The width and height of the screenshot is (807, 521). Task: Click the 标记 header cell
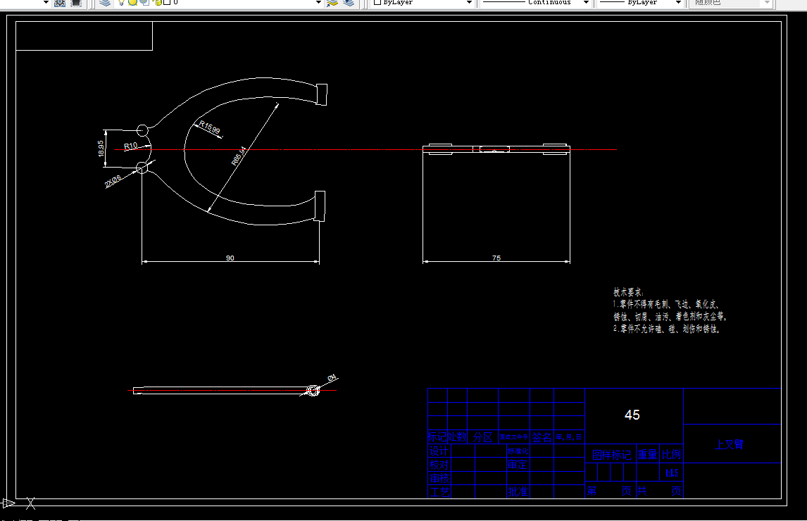437,438
